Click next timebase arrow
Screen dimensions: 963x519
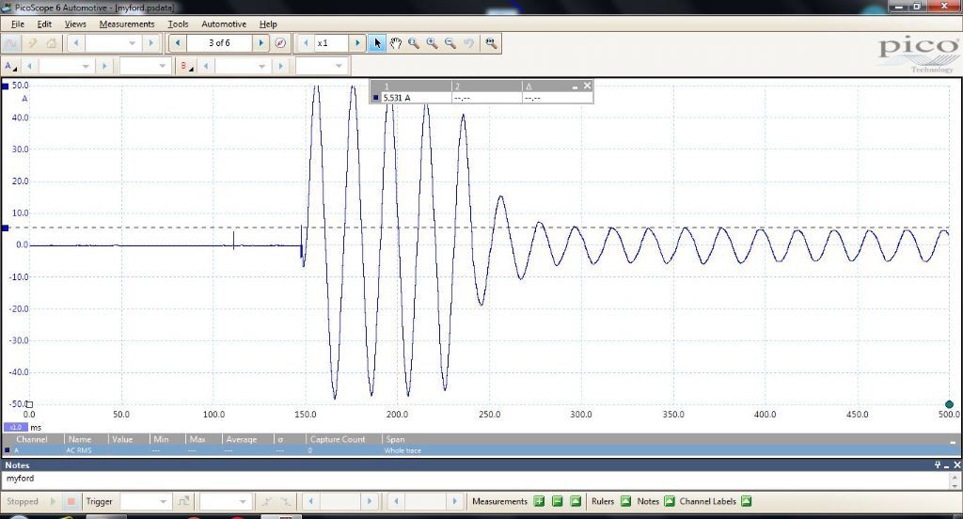click(150, 43)
